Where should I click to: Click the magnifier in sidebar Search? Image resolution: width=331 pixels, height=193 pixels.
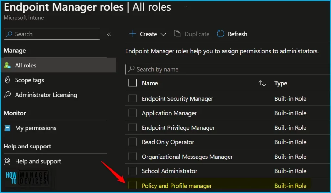click(9, 34)
